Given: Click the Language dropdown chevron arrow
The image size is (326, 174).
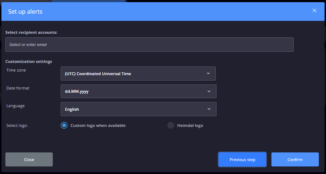Looking at the screenshot, I should click(x=209, y=109).
